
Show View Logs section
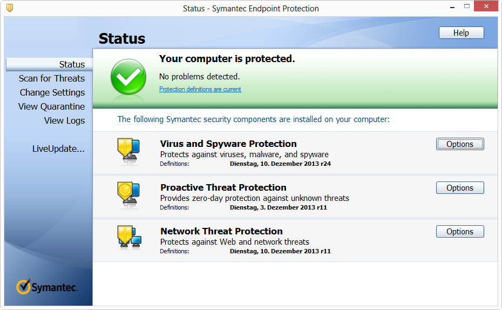pyautogui.click(x=64, y=120)
